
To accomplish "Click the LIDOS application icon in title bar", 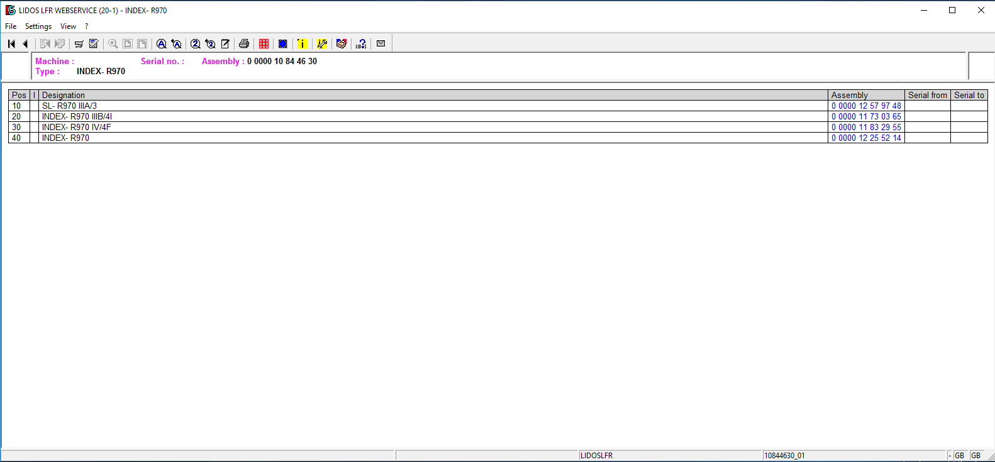I will coord(10,10).
